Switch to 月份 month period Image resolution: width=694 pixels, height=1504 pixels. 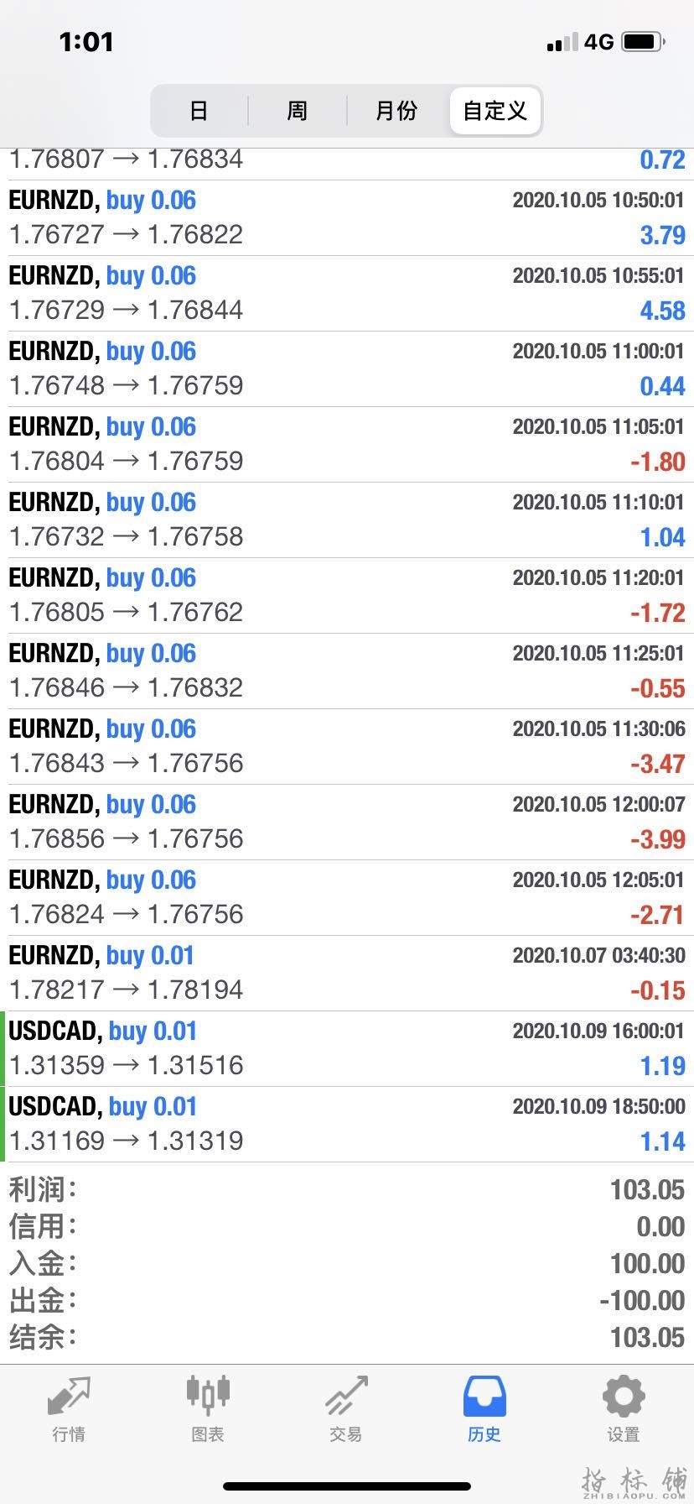point(396,111)
